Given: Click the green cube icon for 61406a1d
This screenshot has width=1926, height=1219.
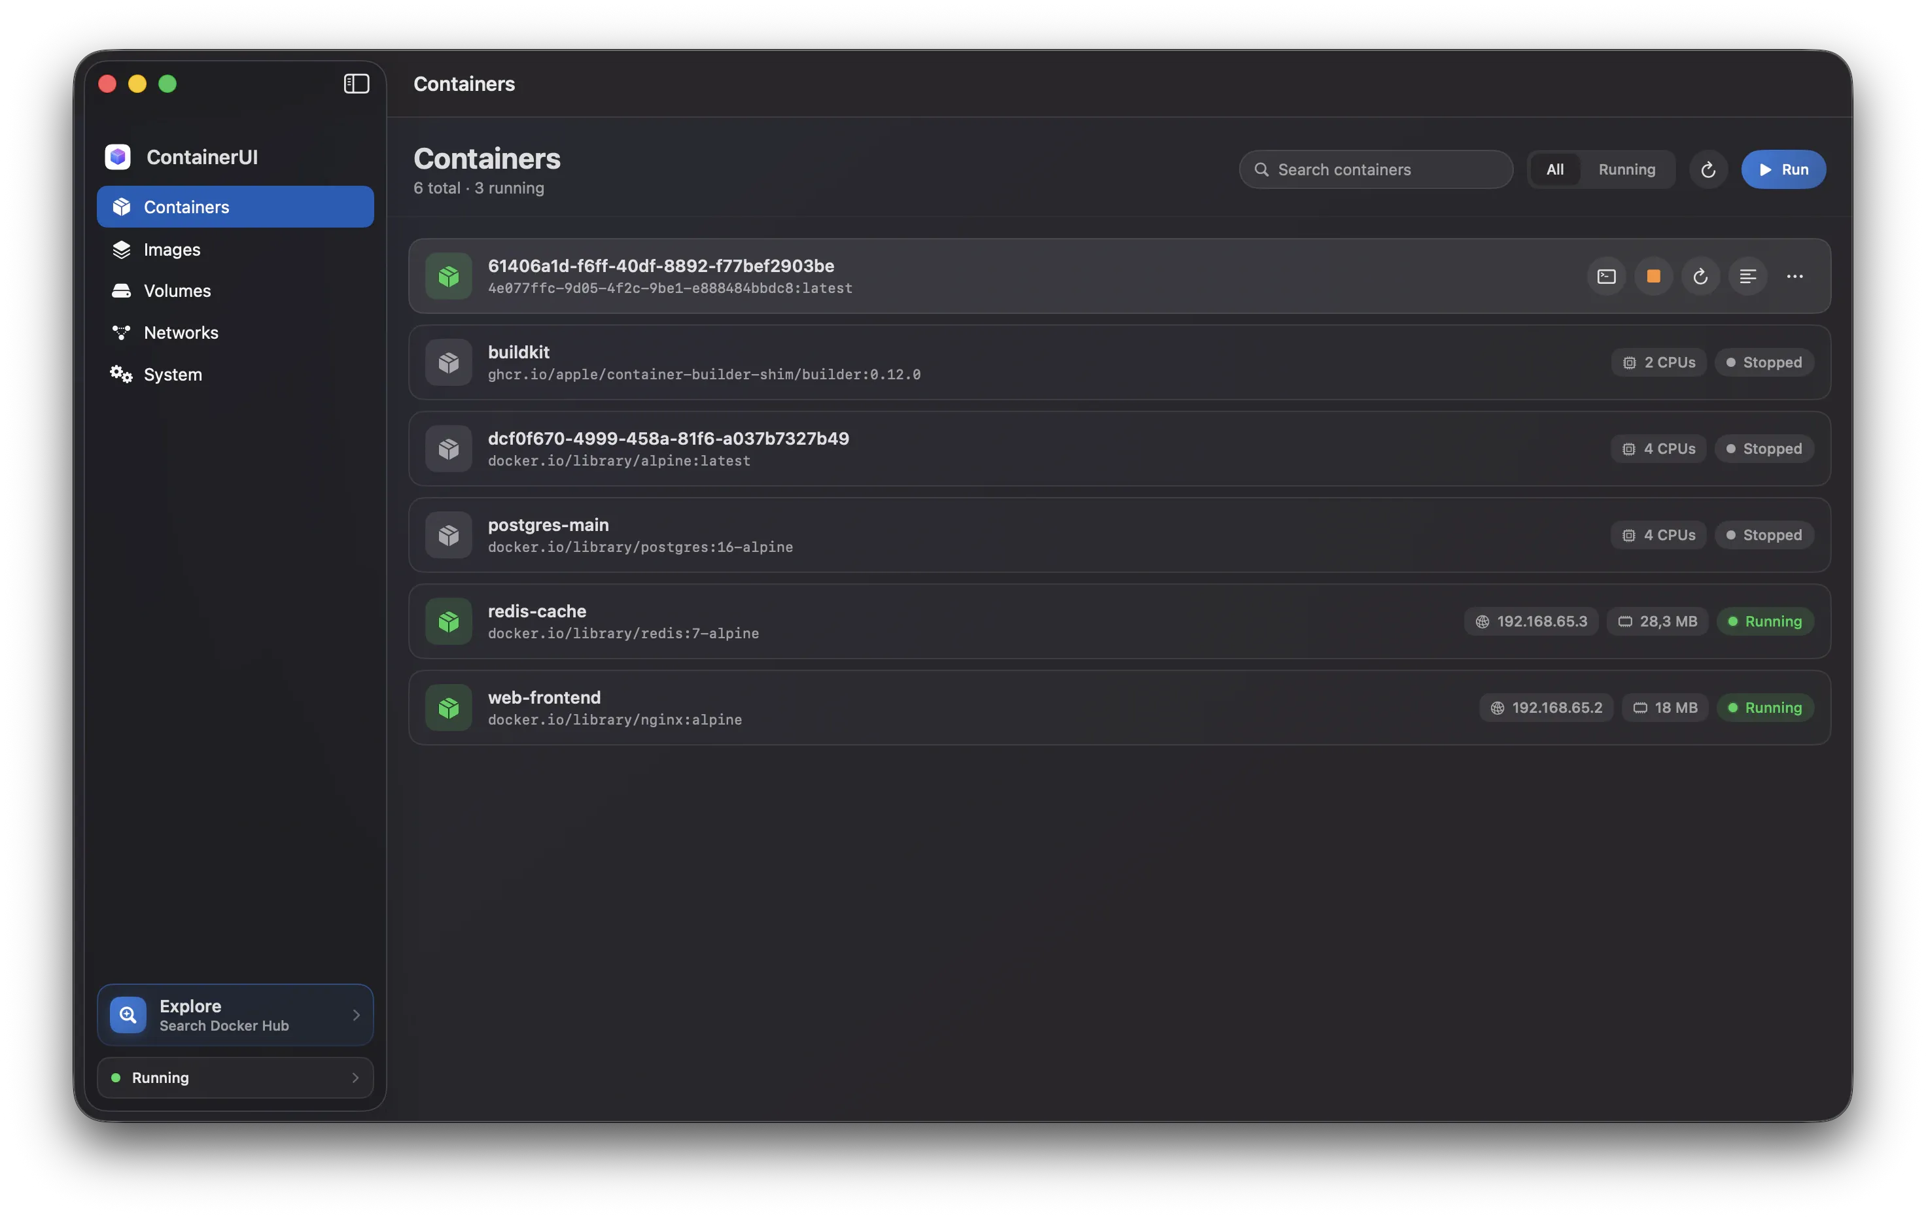Looking at the screenshot, I should pos(449,277).
